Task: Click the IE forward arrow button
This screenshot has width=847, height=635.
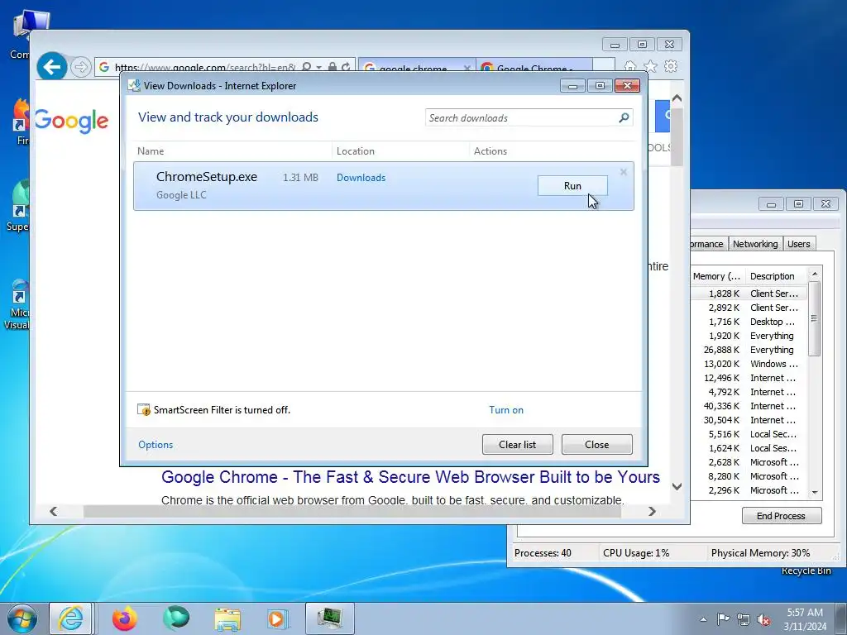Action: 80,67
